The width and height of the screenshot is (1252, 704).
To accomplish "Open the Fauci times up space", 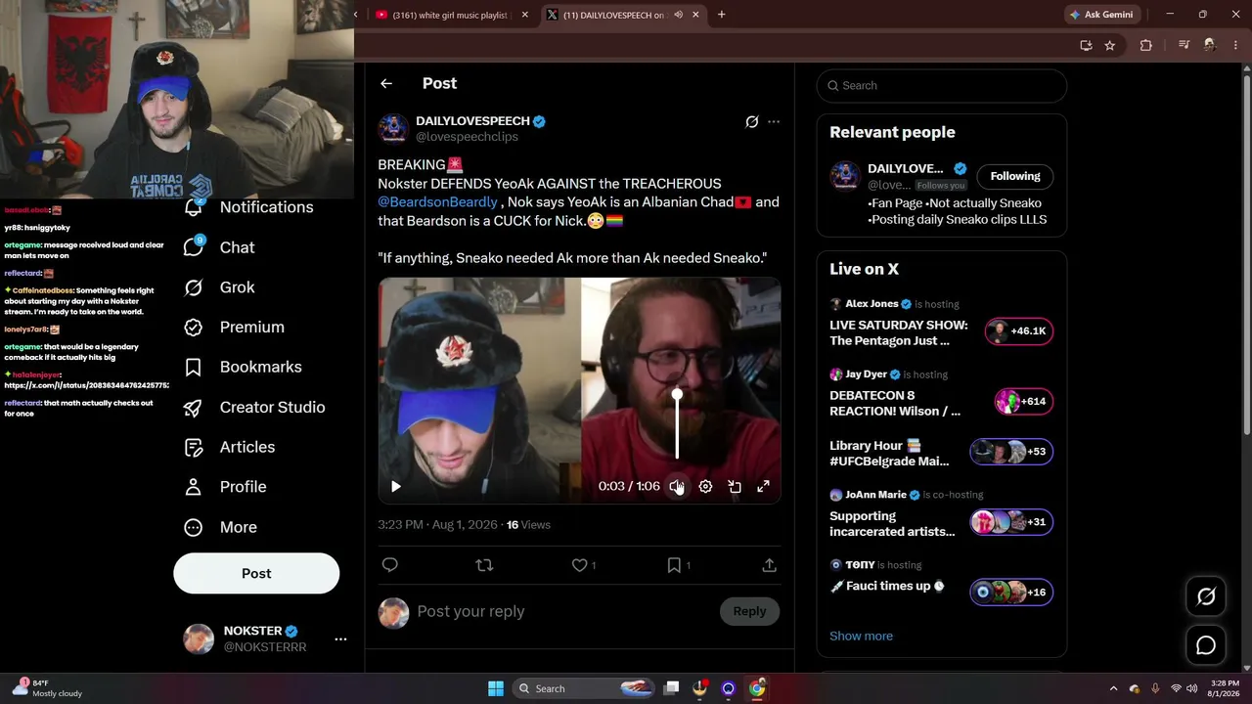I will 941,585.
